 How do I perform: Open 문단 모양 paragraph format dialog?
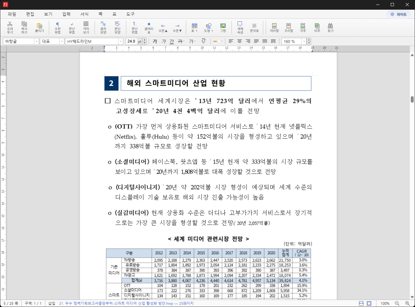point(118,28)
